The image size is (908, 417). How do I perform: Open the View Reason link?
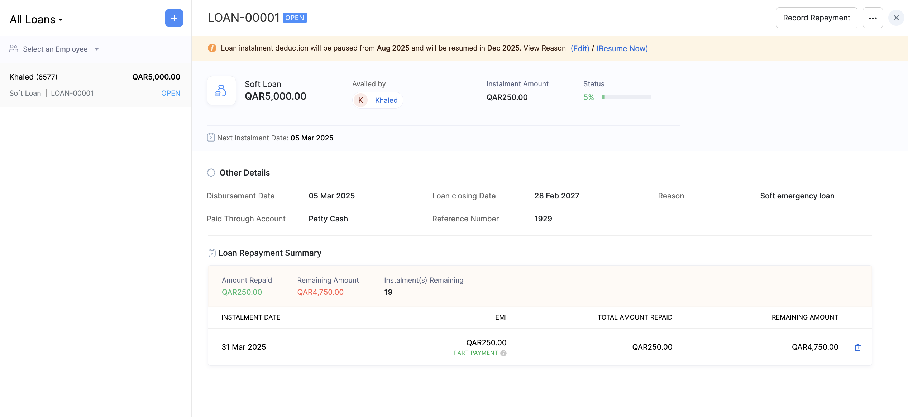click(544, 48)
